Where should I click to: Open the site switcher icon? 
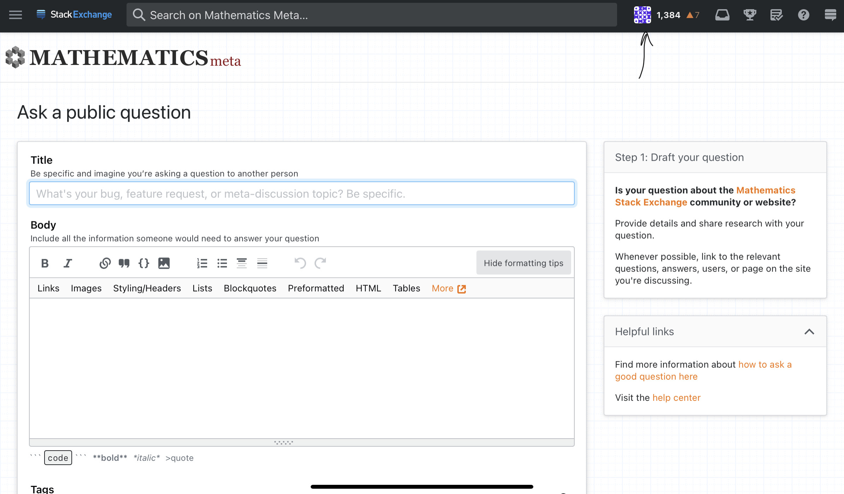click(830, 15)
